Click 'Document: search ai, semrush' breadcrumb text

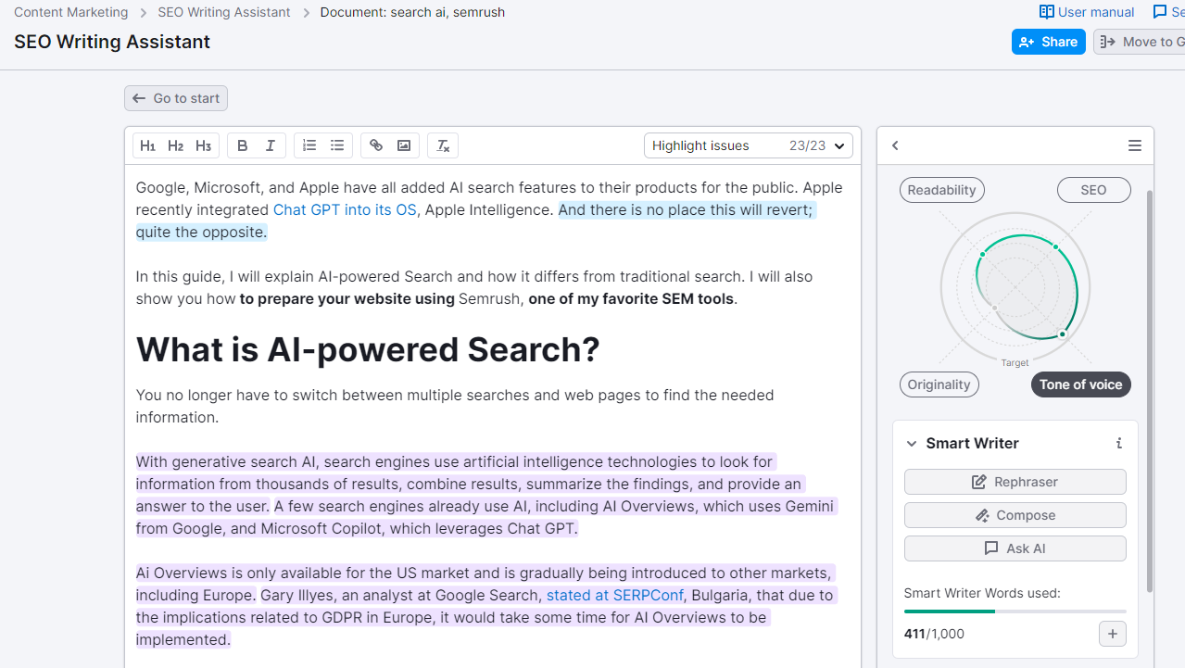412,12
